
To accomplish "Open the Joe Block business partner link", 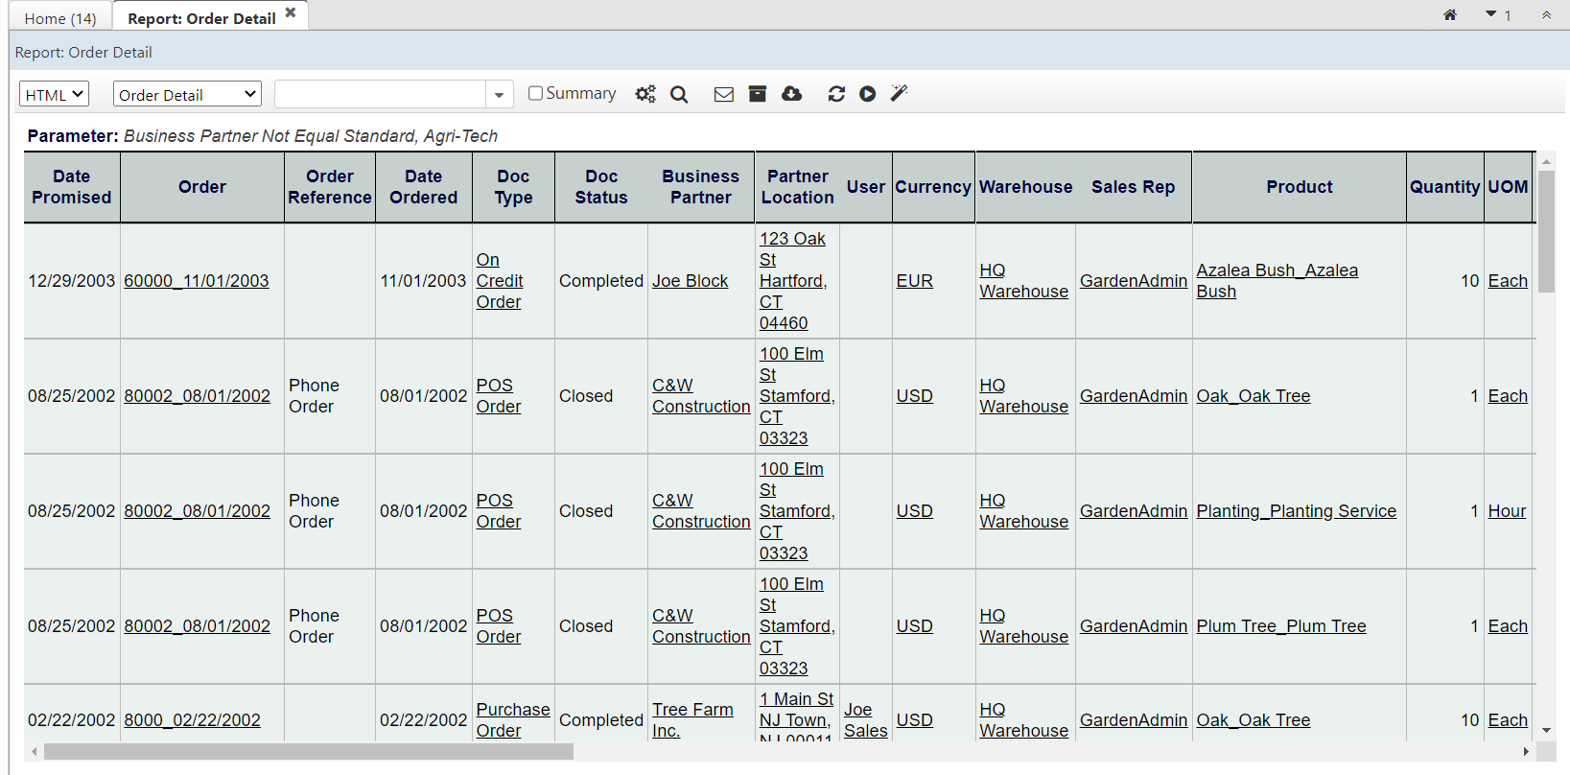I will tap(690, 281).
